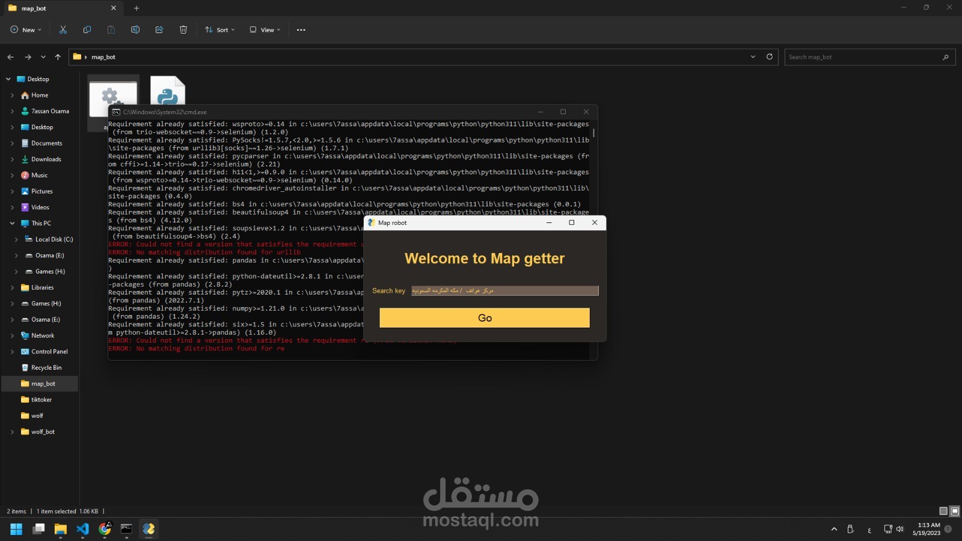Click the Paste icon in Explorer toolbar
The image size is (962, 541).
point(111,29)
